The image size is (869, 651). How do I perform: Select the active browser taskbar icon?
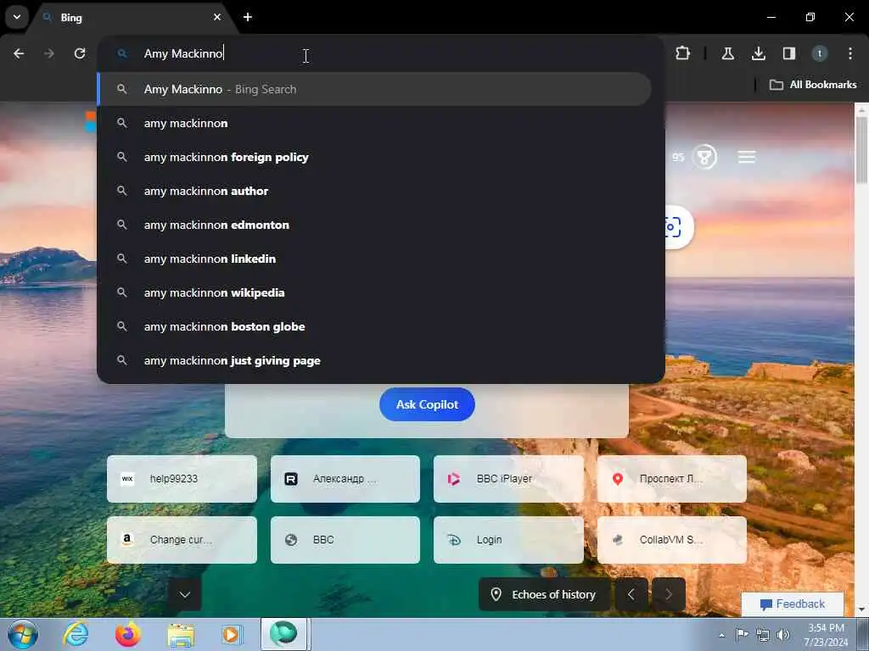(283, 634)
